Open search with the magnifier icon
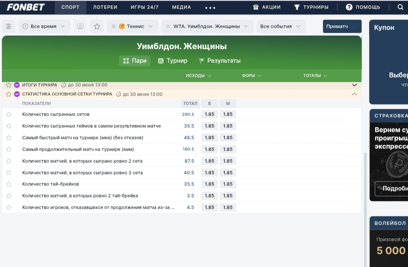 [x=400, y=7]
